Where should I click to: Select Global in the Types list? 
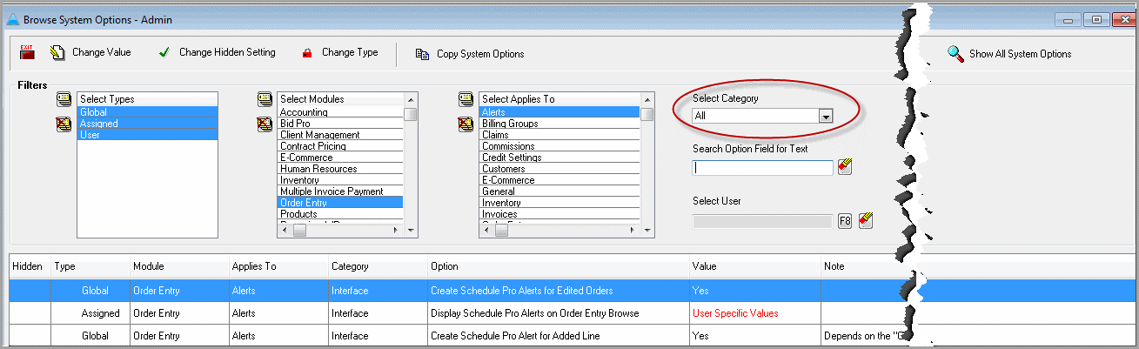tap(147, 112)
